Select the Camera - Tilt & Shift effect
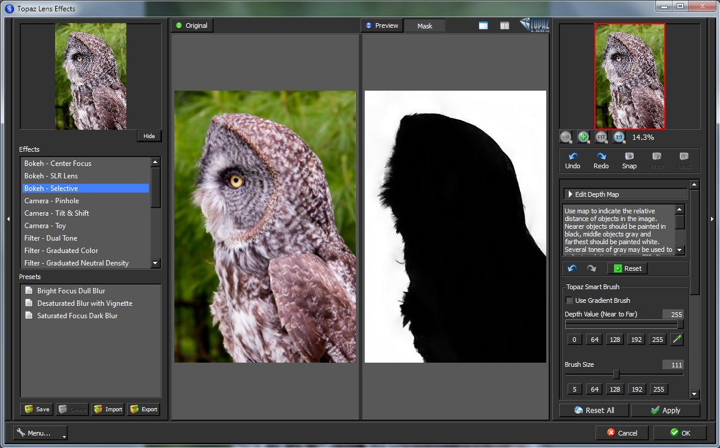Image resolution: width=720 pixels, height=448 pixels. point(57,213)
